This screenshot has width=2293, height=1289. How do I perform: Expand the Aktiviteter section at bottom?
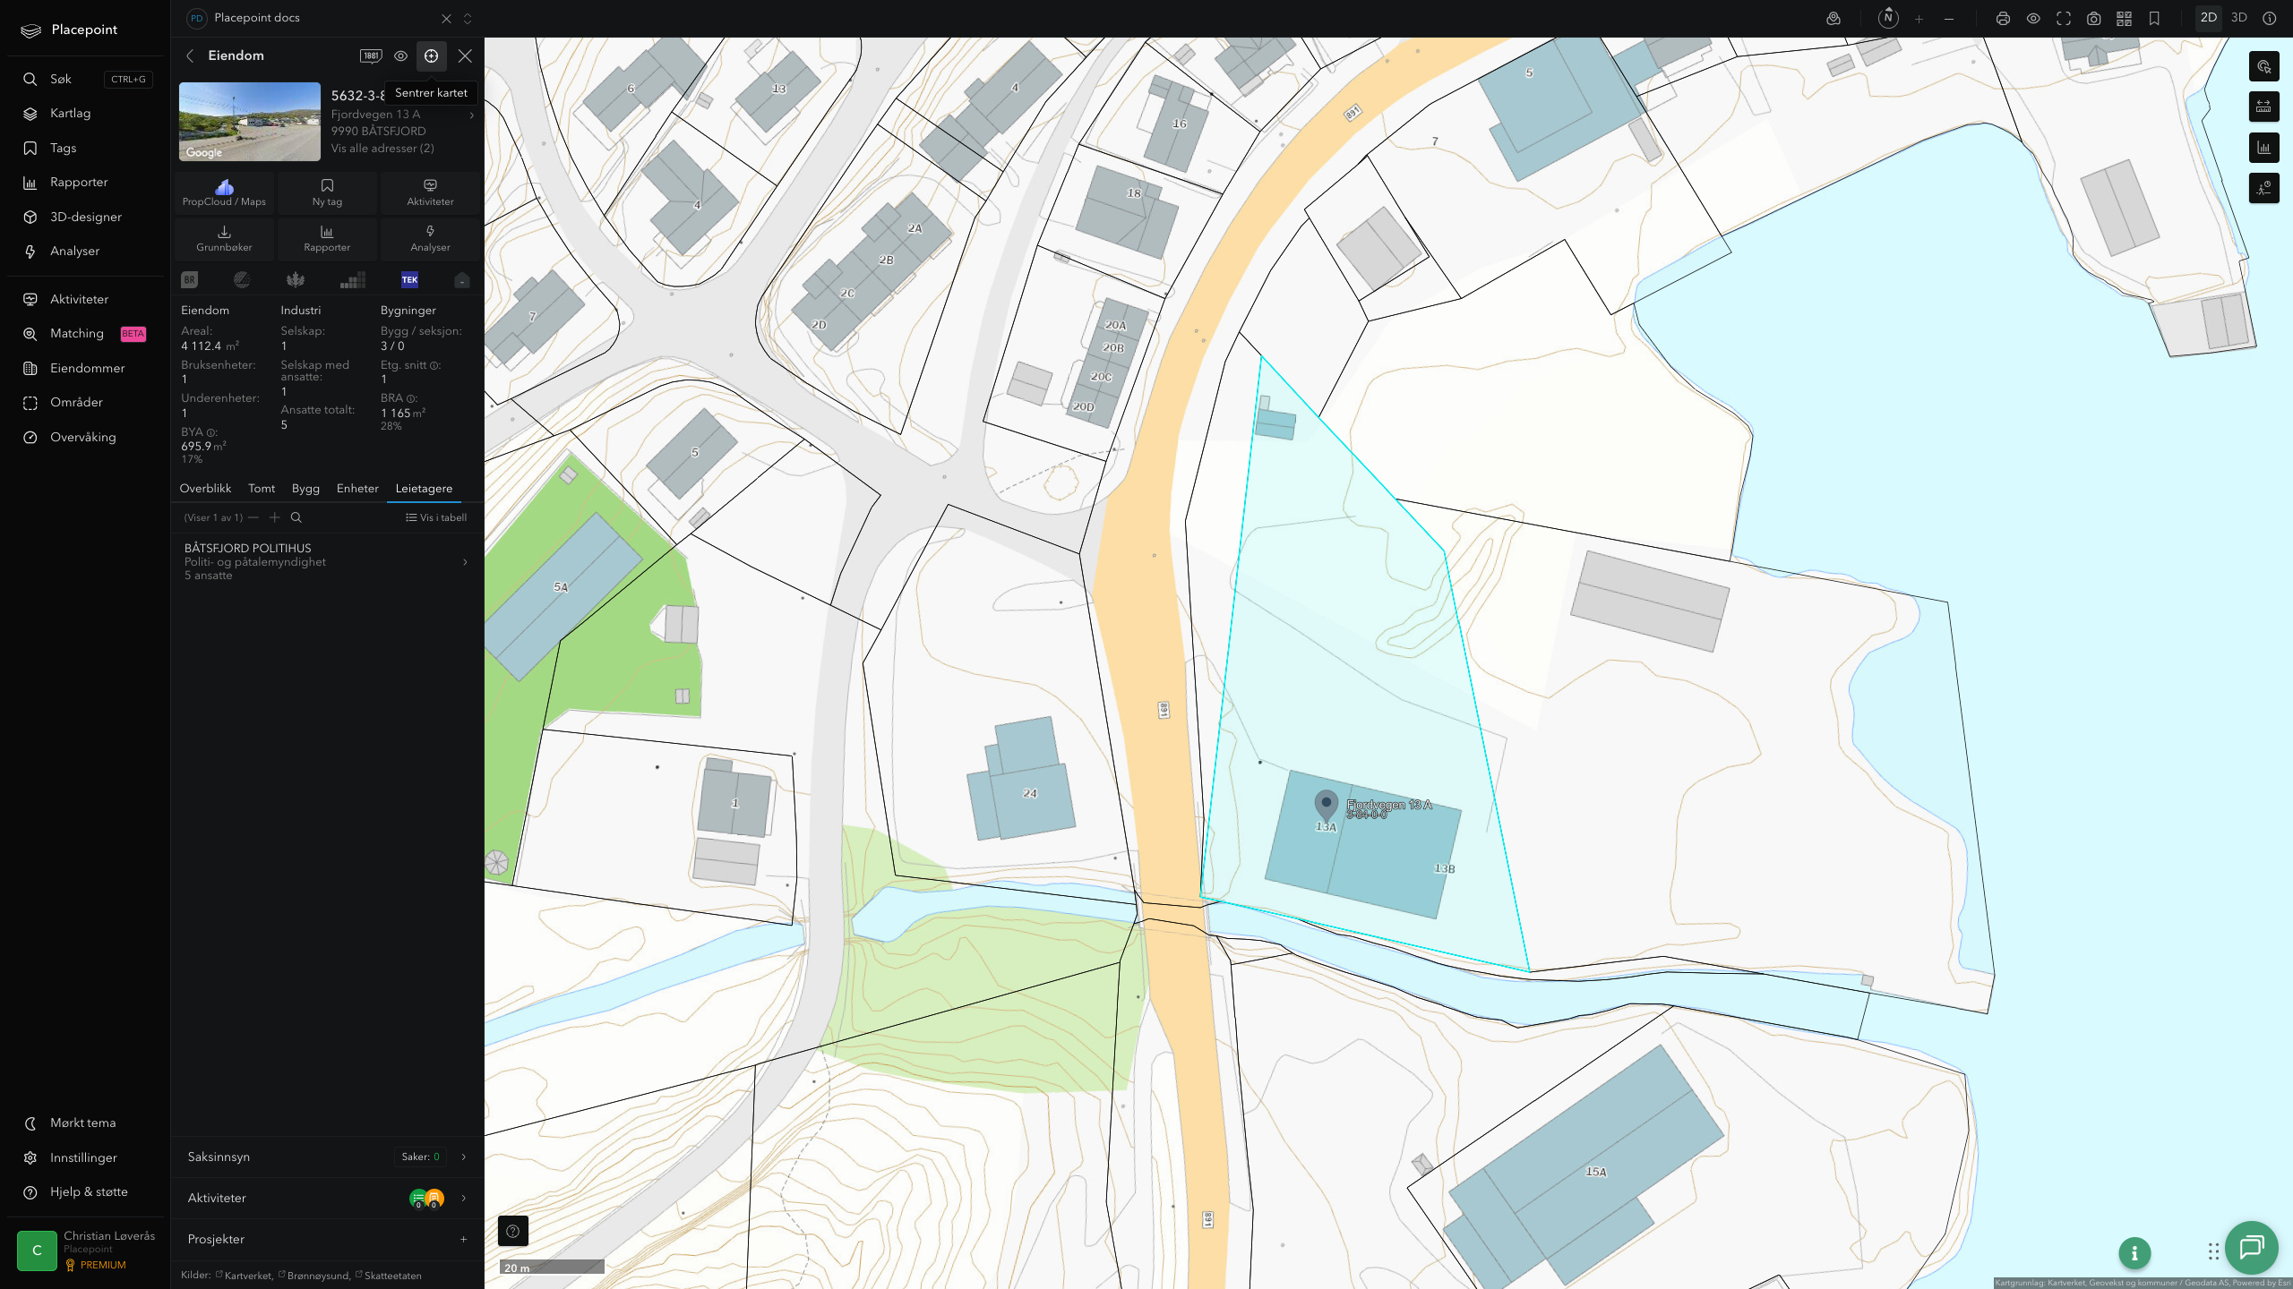pyautogui.click(x=327, y=1198)
